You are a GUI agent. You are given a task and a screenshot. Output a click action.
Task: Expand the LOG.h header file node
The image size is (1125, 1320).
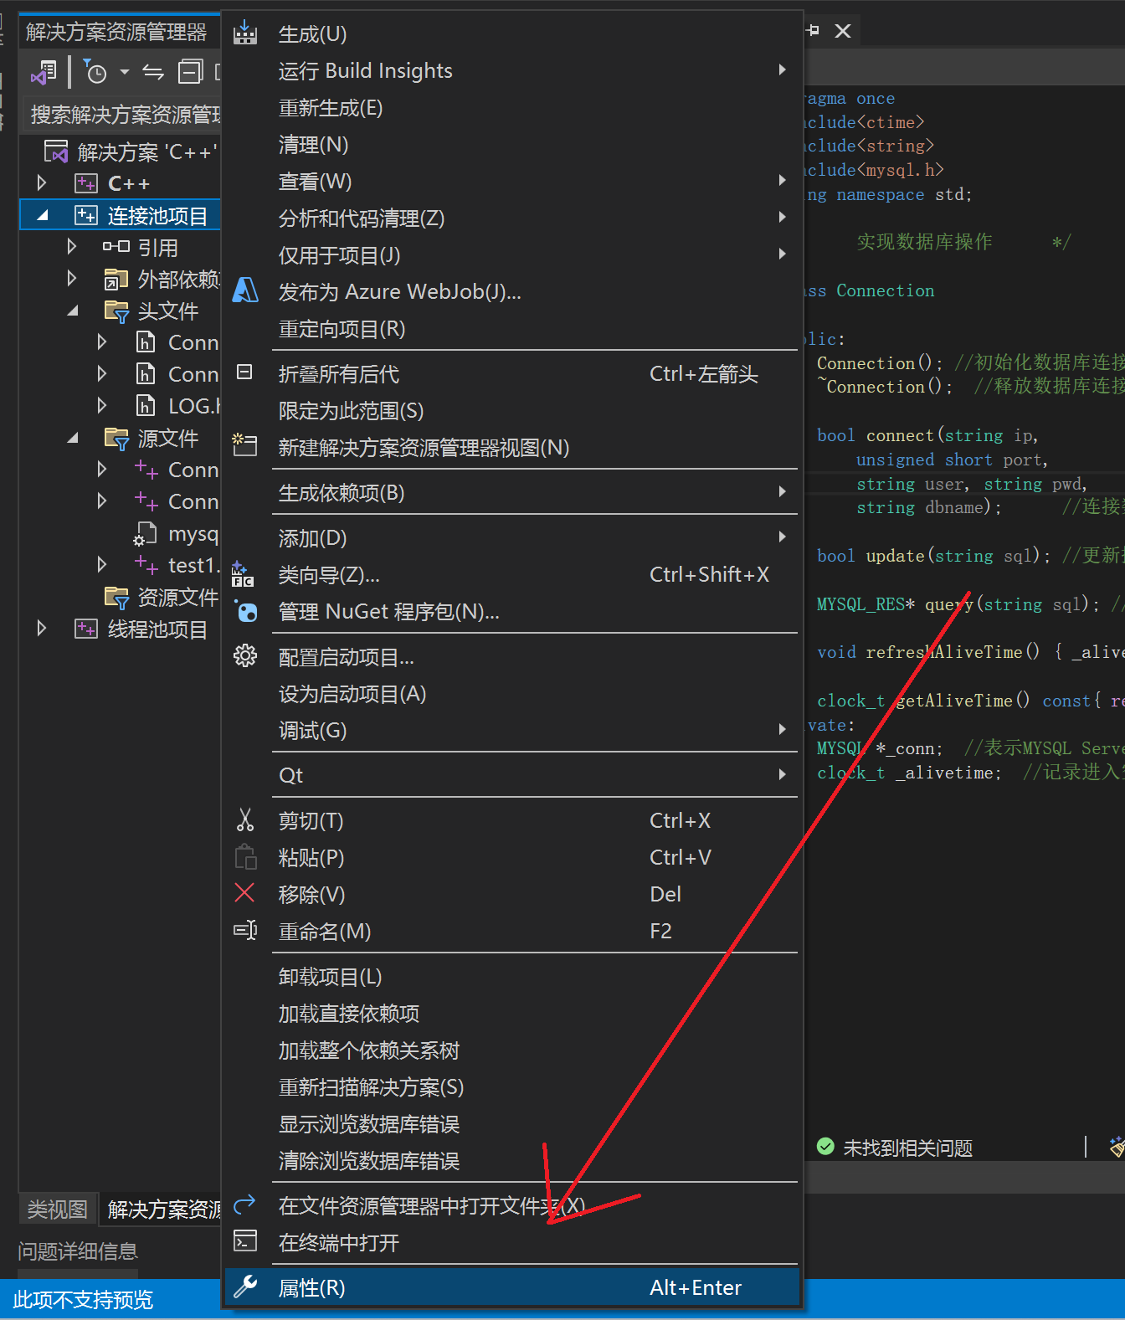click(102, 405)
